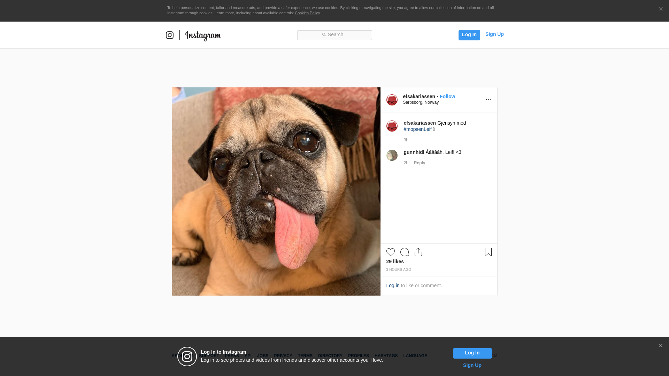Screen dimensions: 669x376
Task: View the 29 likes list
Action: (x=395, y=261)
